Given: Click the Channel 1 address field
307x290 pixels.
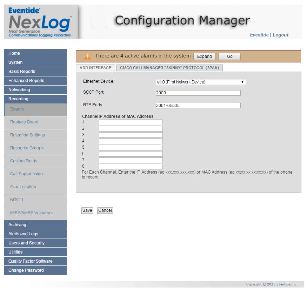Looking at the screenshot, I should [x=131, y=122].
